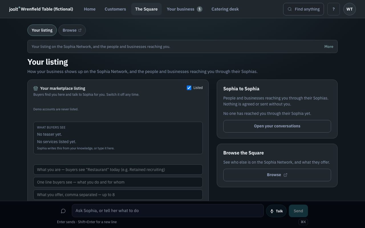Viewport: 365px width, 228px height.
Task: Click the joolt logo
Action: point(14,9)
